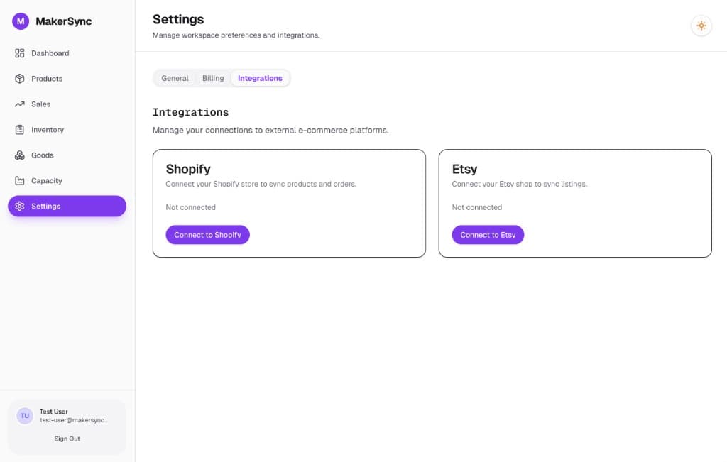727x462 pixels.
Task: Open the Billing tab
Action: point(212,78)
